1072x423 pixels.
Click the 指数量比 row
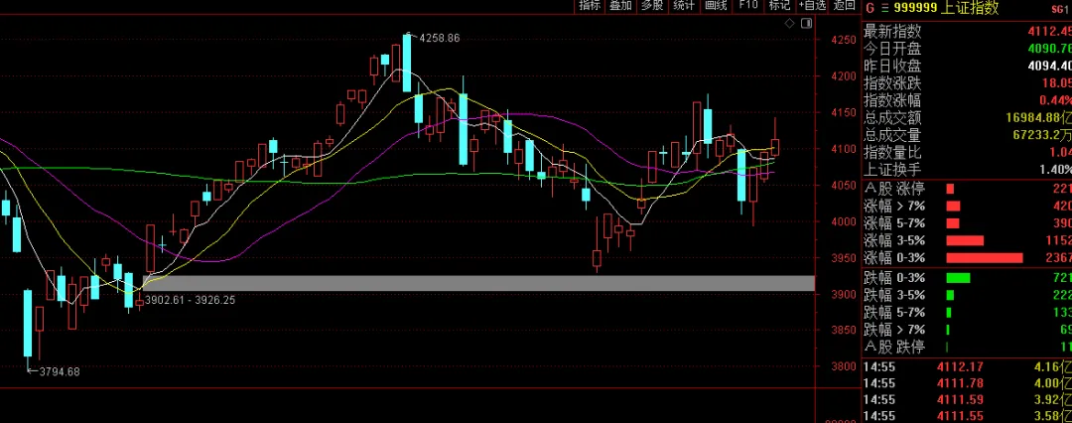(x=967, y=153)
